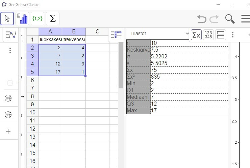Open the three-dot menu in algebra sidebar
250x168 pixels.
pyautogui.click(x=10, y=51)
